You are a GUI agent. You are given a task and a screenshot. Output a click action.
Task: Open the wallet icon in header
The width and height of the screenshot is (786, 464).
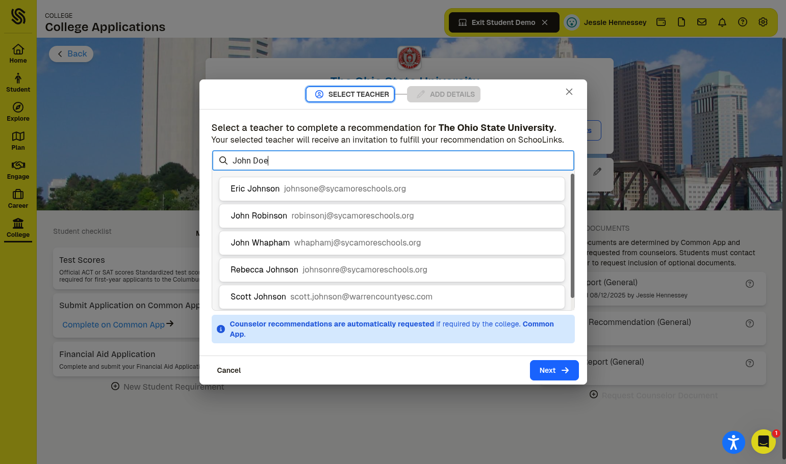pyautogui.click(x=661, y=22)
